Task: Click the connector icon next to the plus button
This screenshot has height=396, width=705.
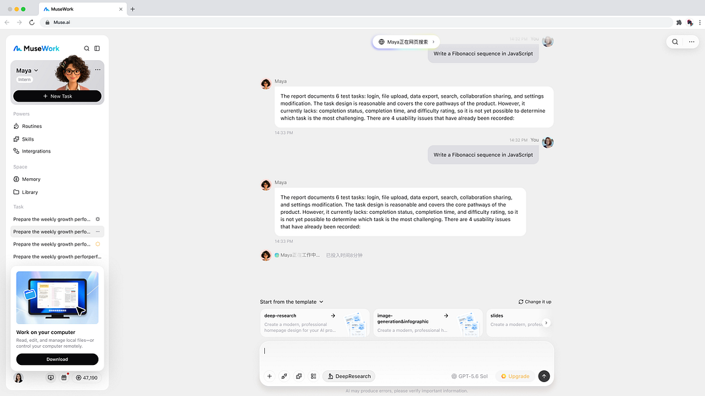Action: coord(284,376)
